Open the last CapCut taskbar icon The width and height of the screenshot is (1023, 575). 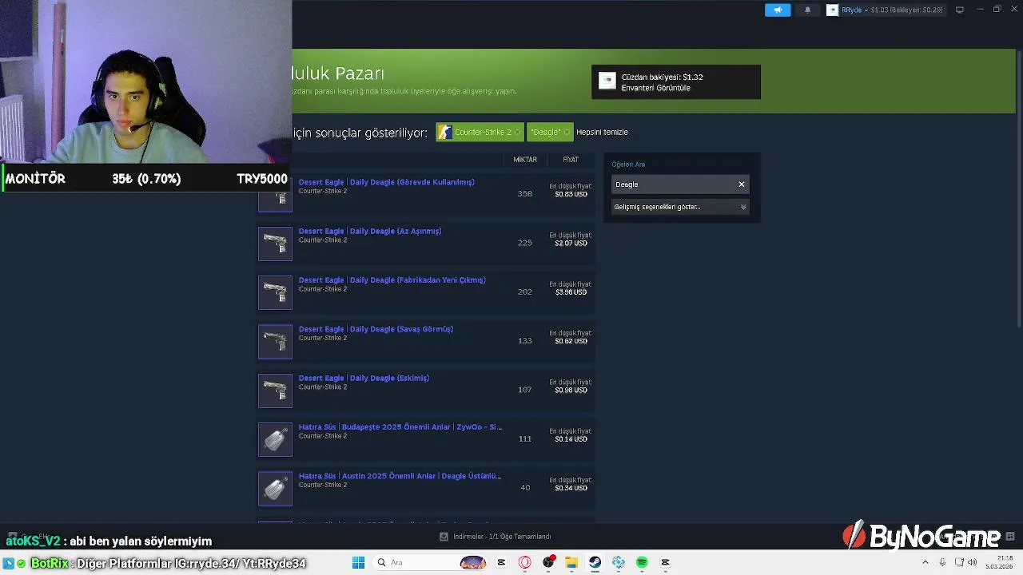point(665,562)
